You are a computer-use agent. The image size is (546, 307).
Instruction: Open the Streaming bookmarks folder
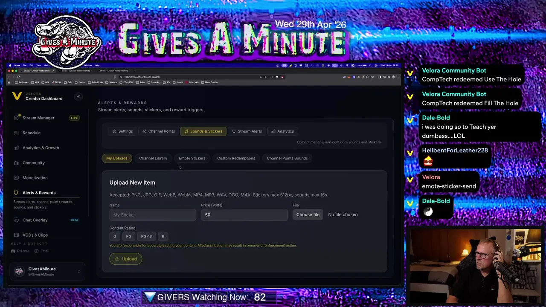click(x=154, y=82)
